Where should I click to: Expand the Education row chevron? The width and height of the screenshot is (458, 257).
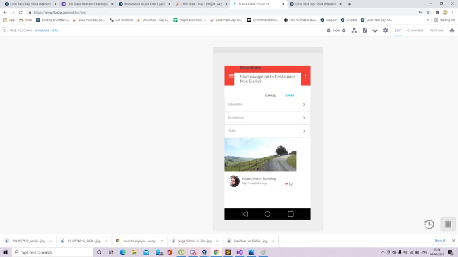[304, 104]
